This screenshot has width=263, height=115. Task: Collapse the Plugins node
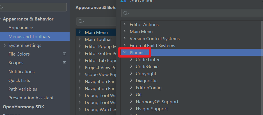(125, 52)
